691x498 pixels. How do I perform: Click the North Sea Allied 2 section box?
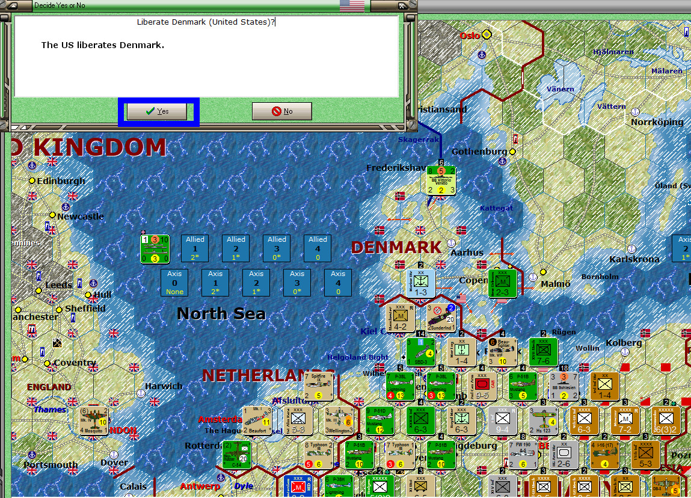click(x=236, y=248)
